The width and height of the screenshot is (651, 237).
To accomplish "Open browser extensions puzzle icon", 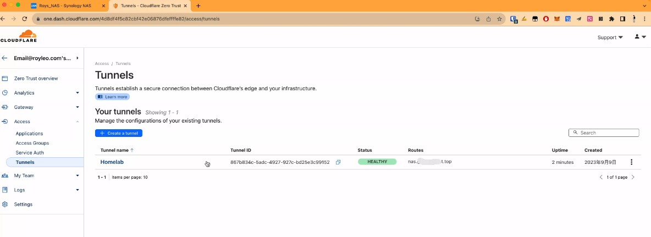I will tap(611, 19).
